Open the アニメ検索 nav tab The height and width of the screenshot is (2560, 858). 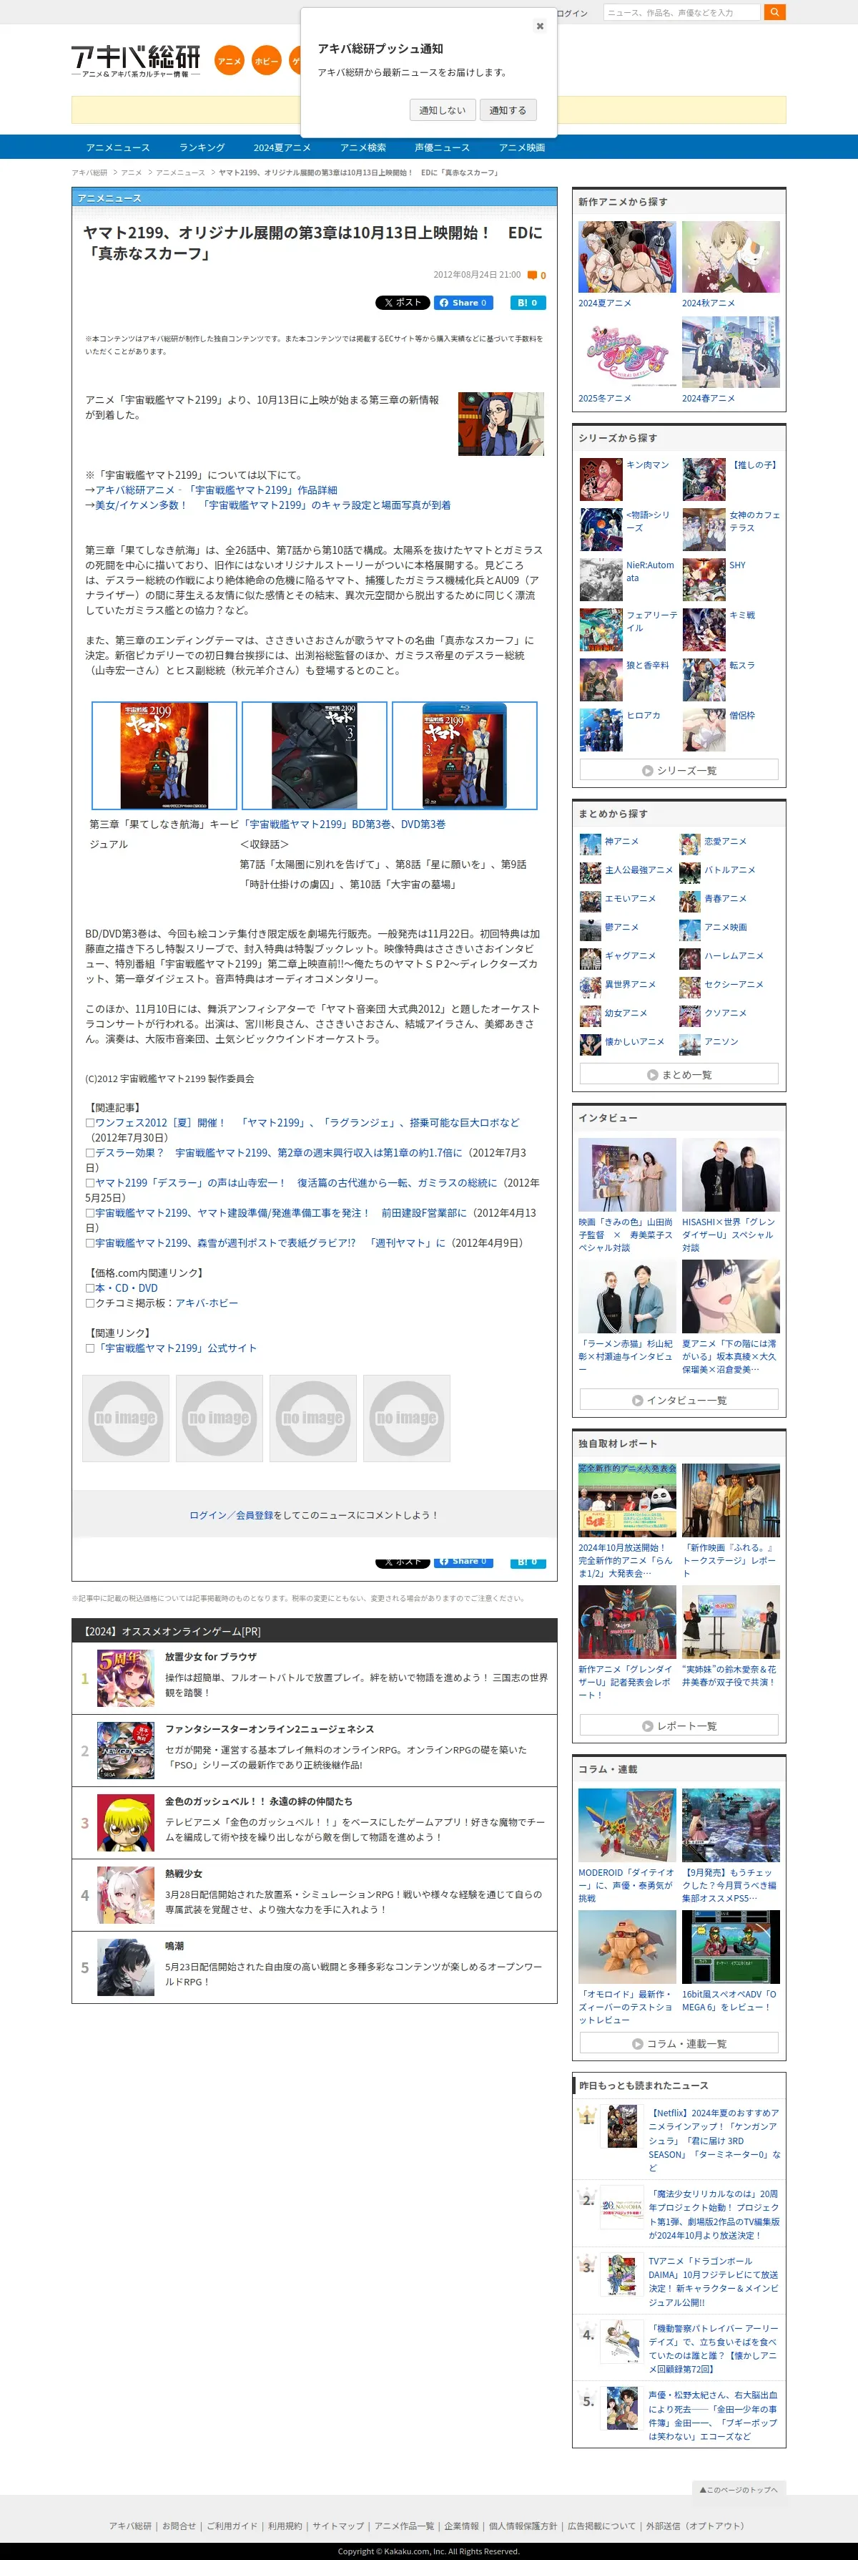[x=363, y=147]
